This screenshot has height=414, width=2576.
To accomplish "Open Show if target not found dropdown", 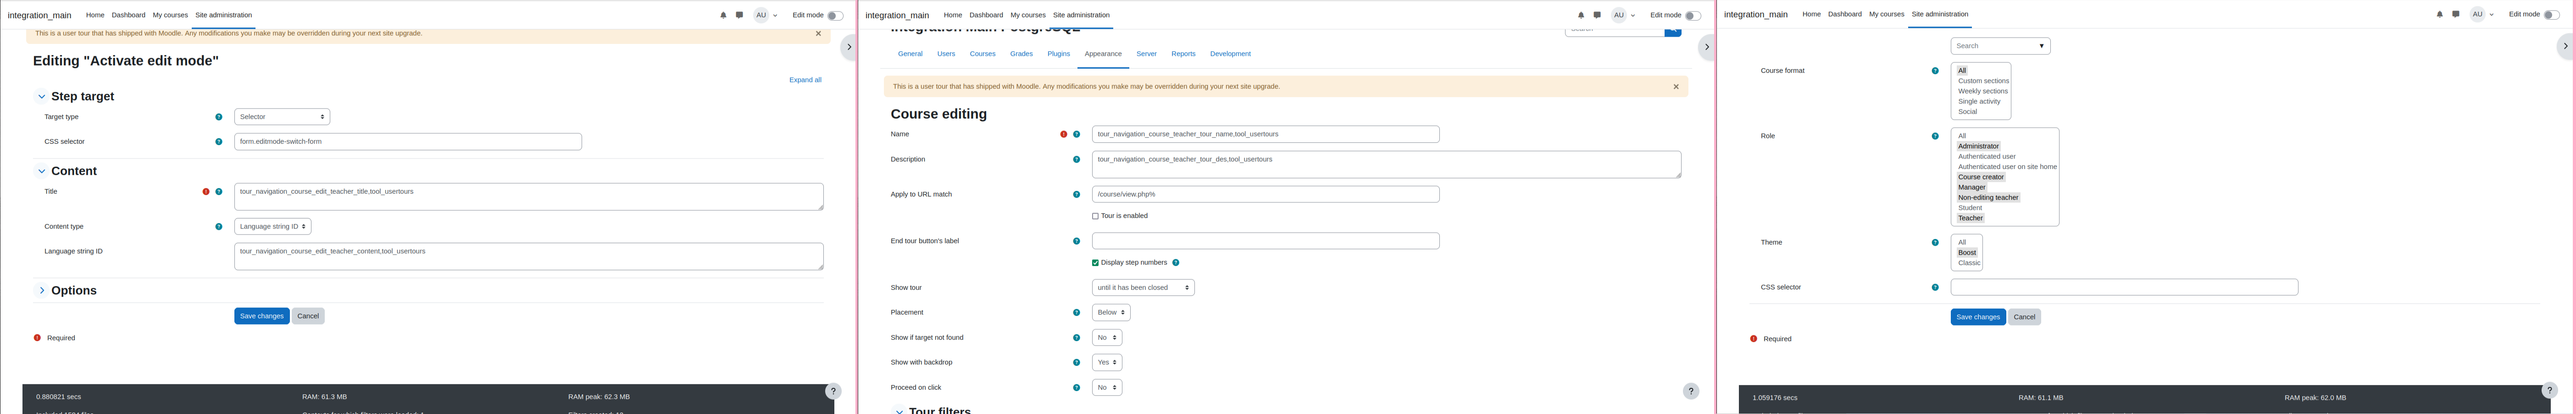I will pos(1107,337).
